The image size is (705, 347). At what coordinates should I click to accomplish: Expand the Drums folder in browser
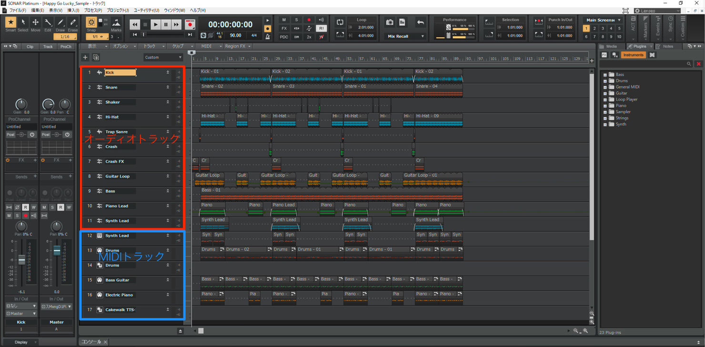pyautogui.click(x=605, y=81)
